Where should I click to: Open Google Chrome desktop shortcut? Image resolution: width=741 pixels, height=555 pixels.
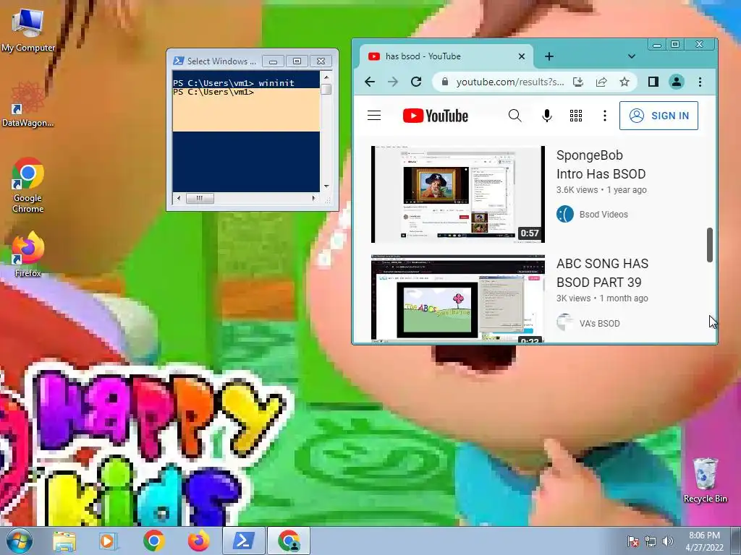(28, 184)
